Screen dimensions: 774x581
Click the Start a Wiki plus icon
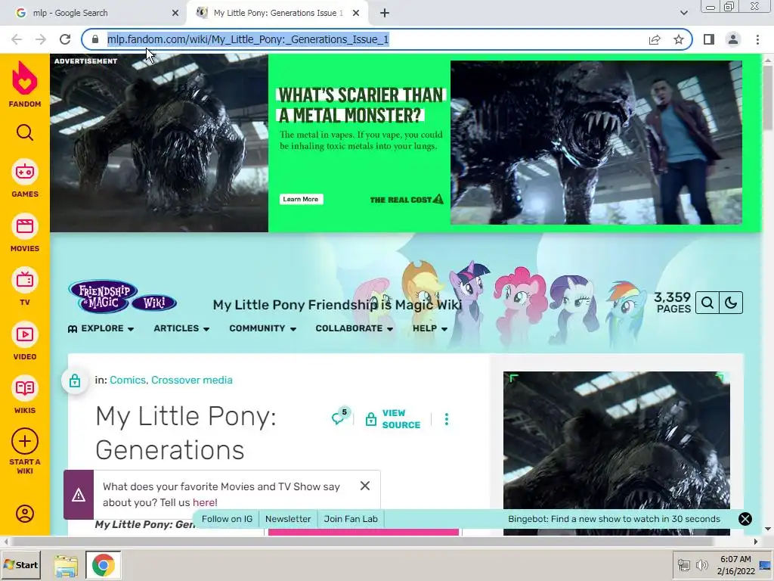pos(25,441)
